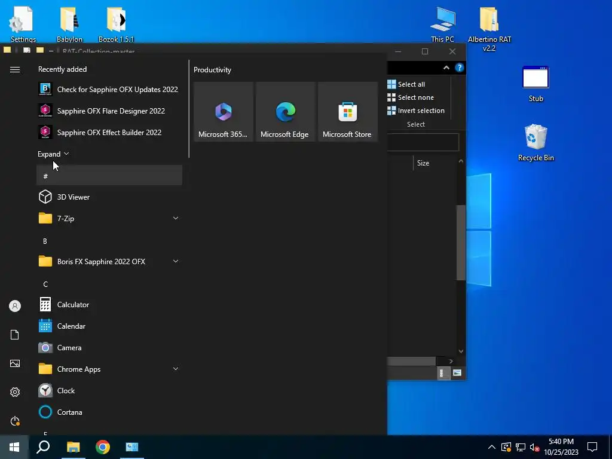Click Select none in Explorer ribbon
This screenshot has height=459, width=612.
(x=411, y=97)
